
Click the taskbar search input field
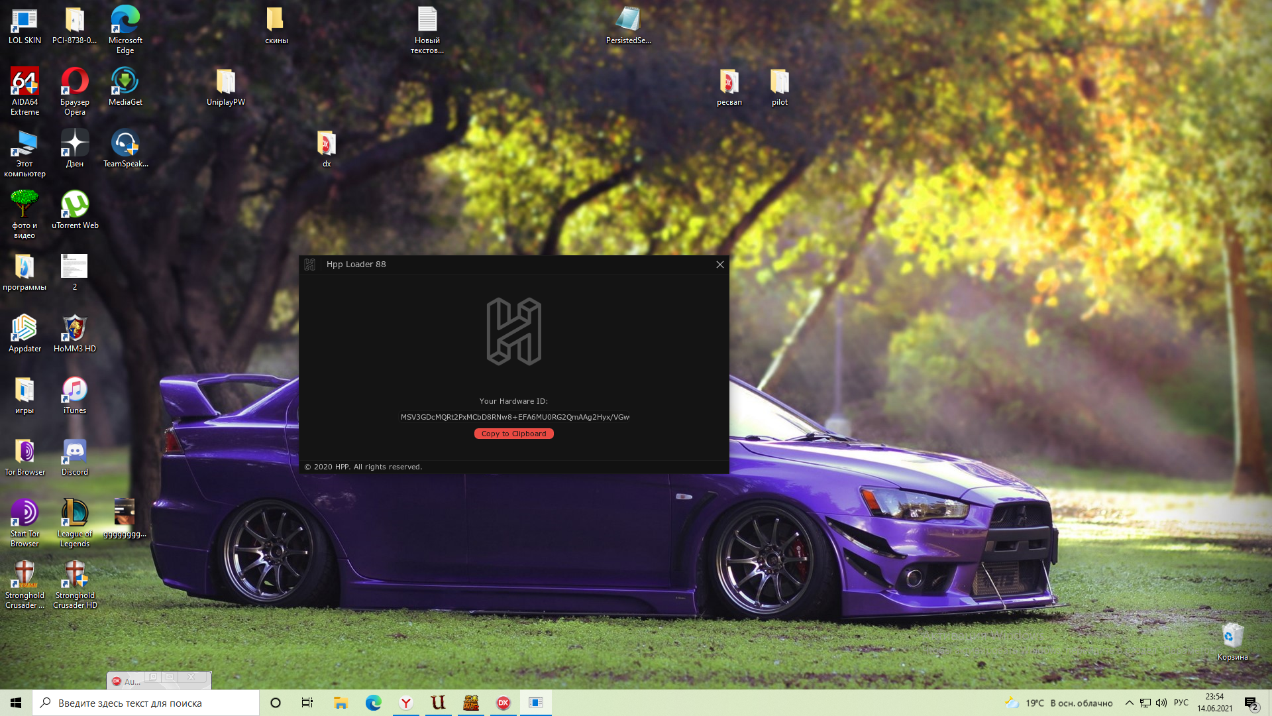click(x=146, y=703)
